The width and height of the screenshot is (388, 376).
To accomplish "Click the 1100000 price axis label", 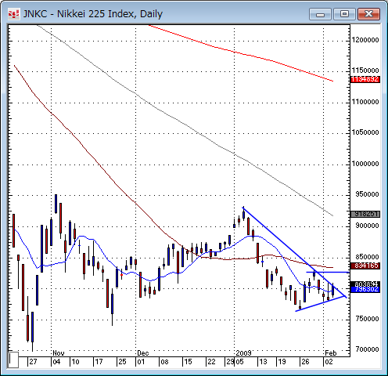I will (365, 102).
